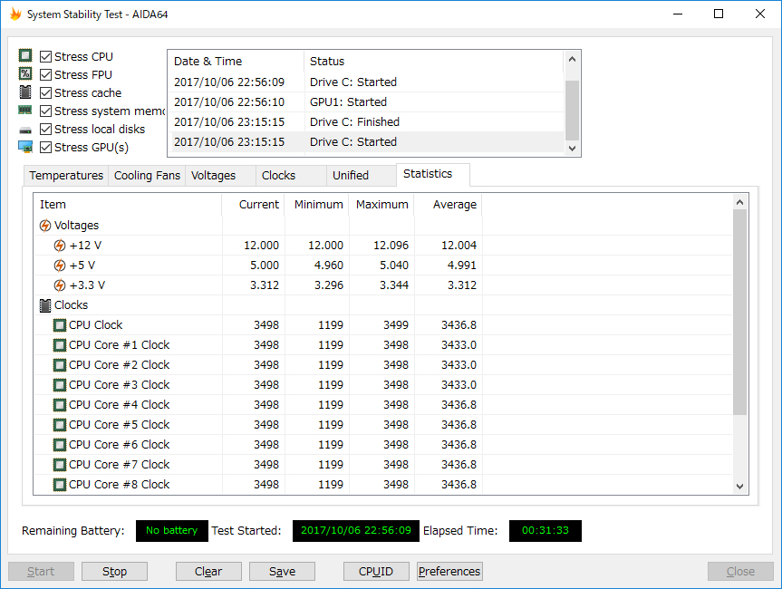Viewport: 782px width, 589px height.
Task: Click the statistics table scroll down arrow
Action: [x=739, y=487]
